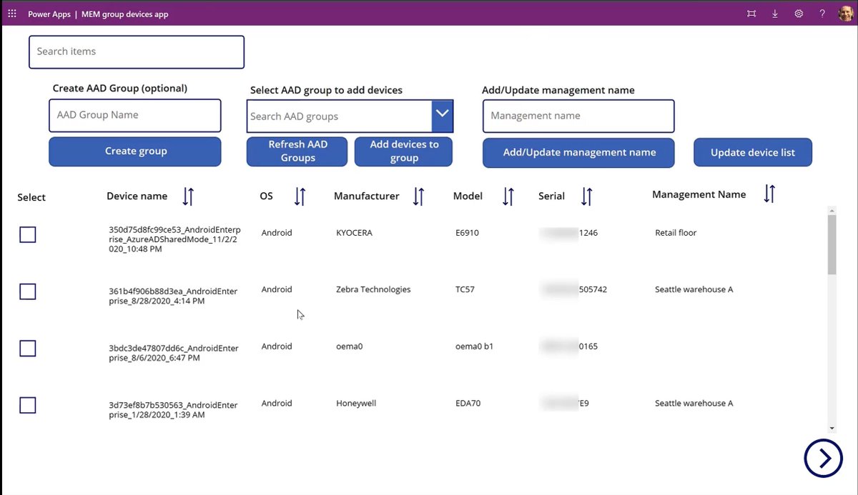Open the settings gear icon

point(799,14)
